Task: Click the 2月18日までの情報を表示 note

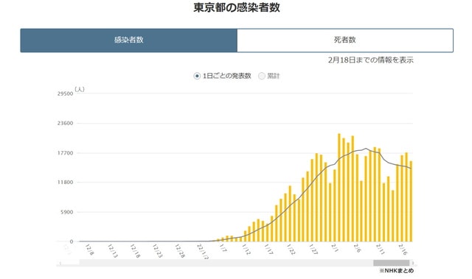Action: 371,60
